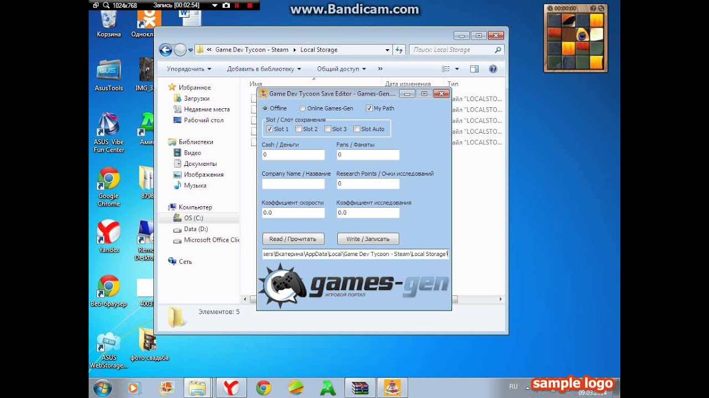The image size is (709, 398).
Task: Open the Windows Start menu
Action: coord(102,388)
